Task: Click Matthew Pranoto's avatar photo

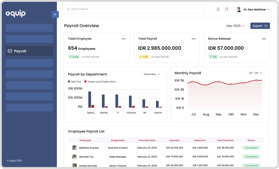Action: [74, 148]
